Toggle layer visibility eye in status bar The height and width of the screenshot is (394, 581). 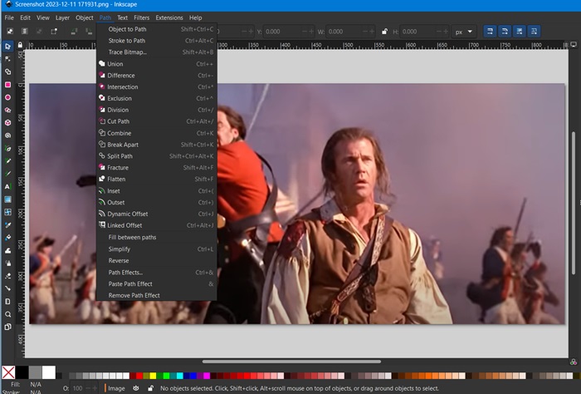tap(137, 388)
